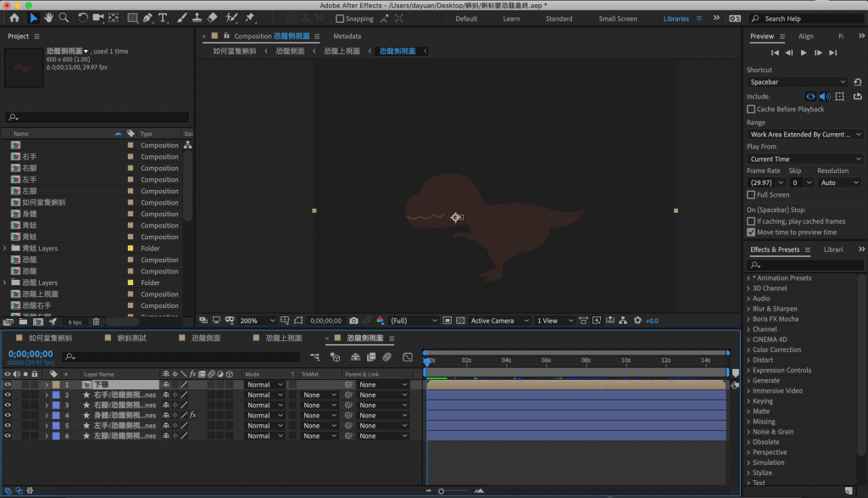This screenshot has height=498, width=868.
Task: Choose the Horizontal Type tool
Action: (163, 18)
